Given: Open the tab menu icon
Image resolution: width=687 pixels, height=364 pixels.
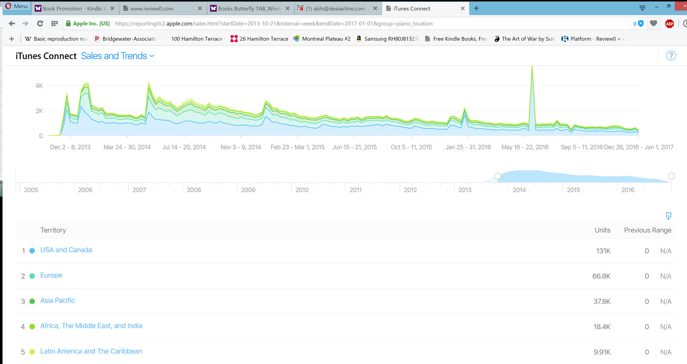Looking at the screenshot, I should click(x=642, y=8).
